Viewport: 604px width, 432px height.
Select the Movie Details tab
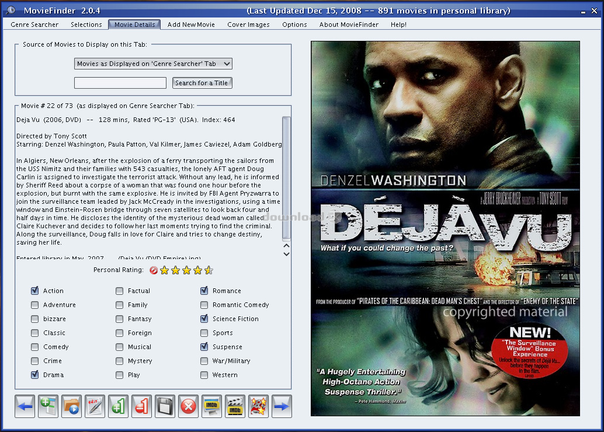point(134,25)
